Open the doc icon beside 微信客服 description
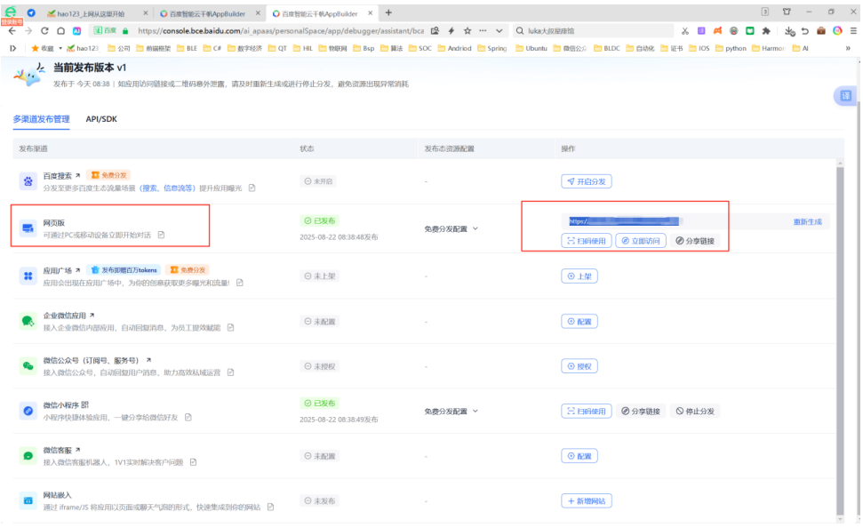The width and height of the screenshot is (863, 528). pos(193,462)
